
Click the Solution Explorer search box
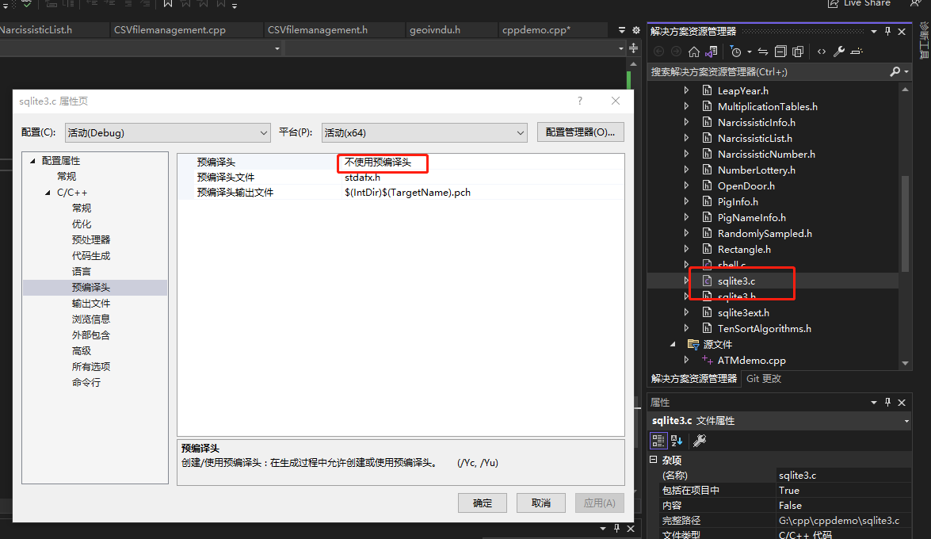click(769, 72)
